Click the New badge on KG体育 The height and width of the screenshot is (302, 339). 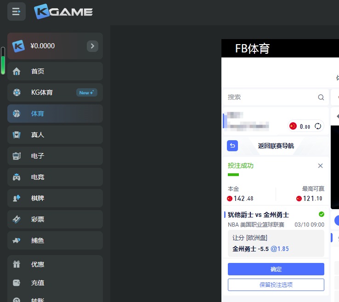[x=87, y=92]
